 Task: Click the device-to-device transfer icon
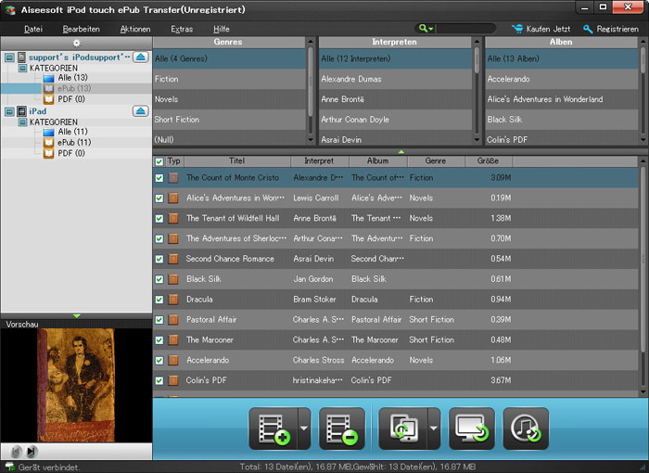[x=401, y=429]
